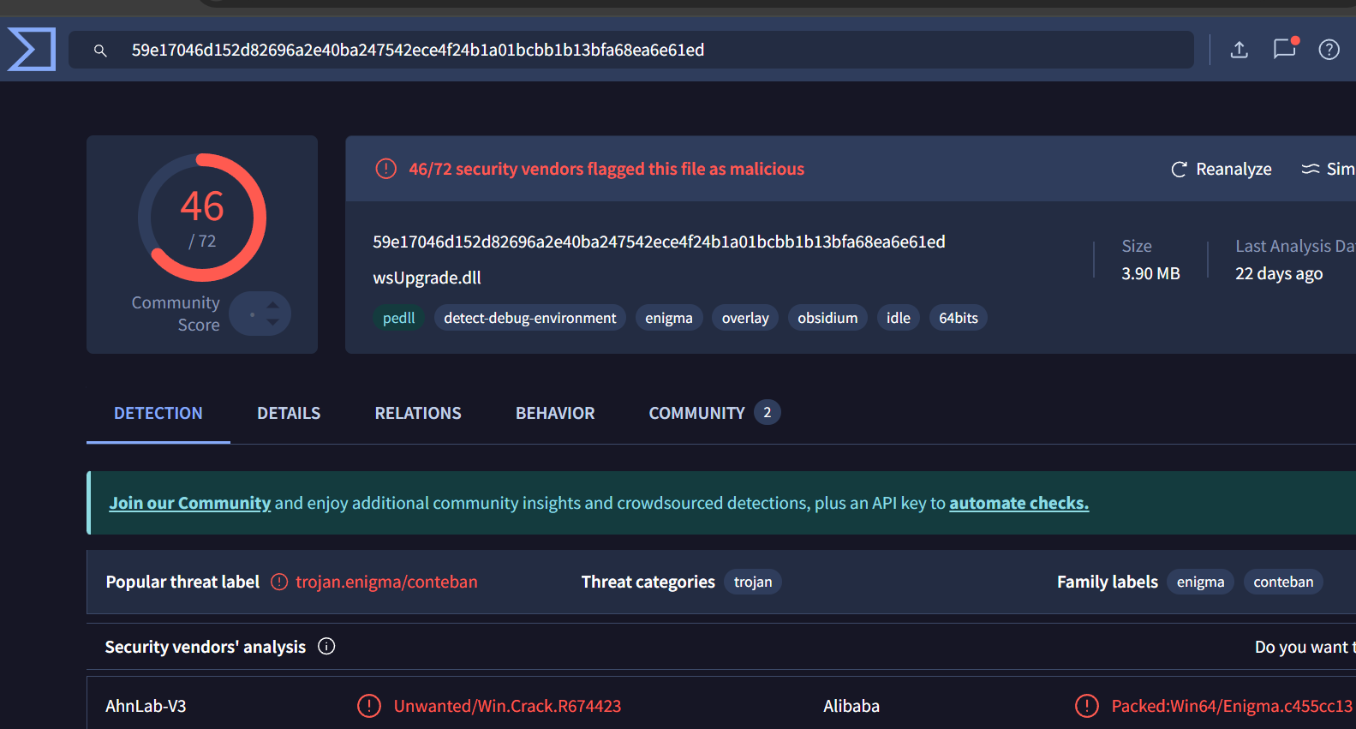Click the Alibaba vendor name

[x=851, y=706]
